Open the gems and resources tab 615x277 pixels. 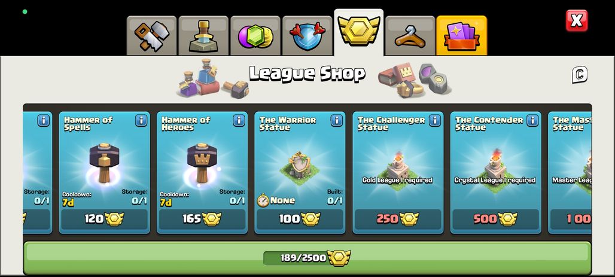tap(255, 36)
